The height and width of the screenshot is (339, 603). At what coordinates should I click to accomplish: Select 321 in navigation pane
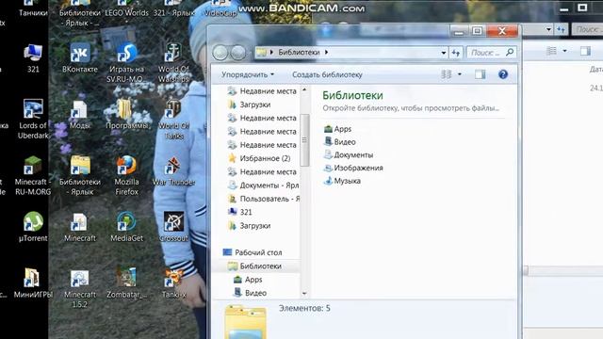point(240,212)
